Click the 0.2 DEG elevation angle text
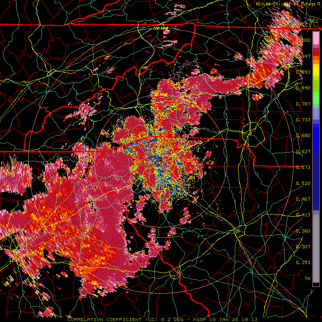Screen dimensions: 322x322 pyautogui.click(x=172, y=319)
